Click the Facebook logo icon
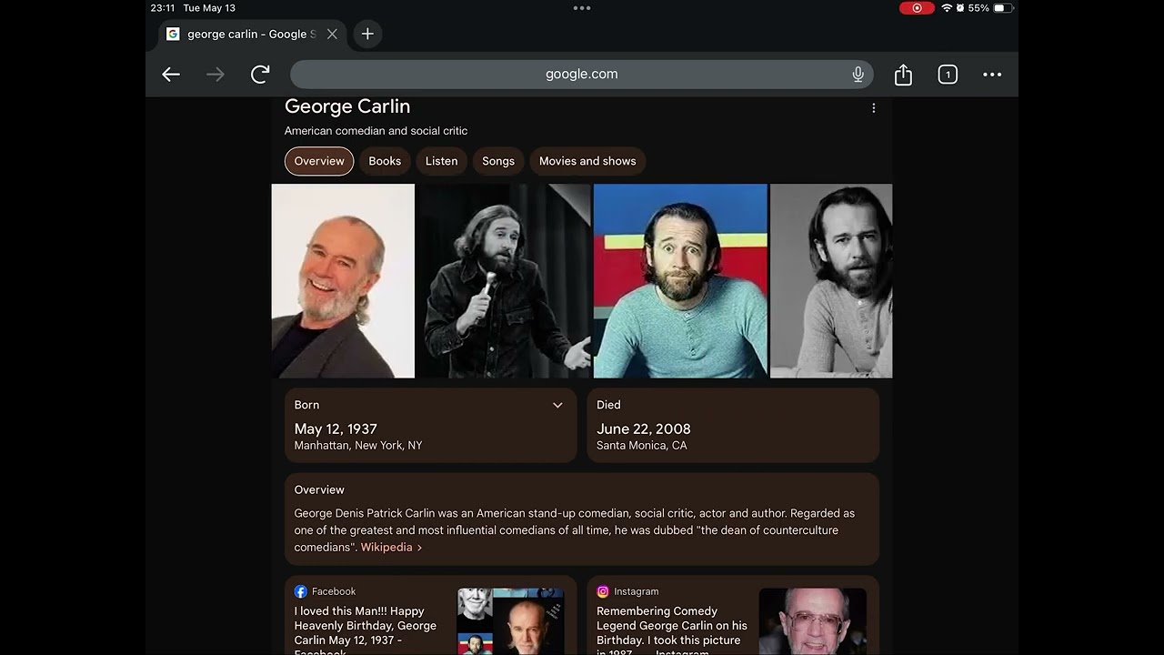Viewport: 1164px width, 655px height. point(301,591)
